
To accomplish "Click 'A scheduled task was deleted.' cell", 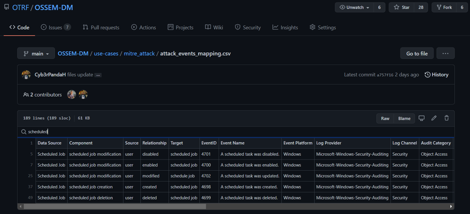I will pos(249,198).
